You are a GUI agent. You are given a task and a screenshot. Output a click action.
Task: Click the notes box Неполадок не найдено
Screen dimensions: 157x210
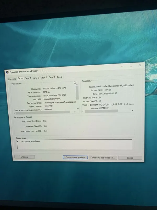coord(75,144)
